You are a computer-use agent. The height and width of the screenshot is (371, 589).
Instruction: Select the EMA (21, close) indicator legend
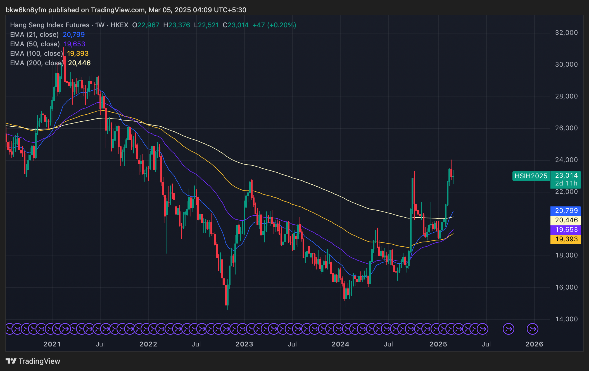(34, 35)
